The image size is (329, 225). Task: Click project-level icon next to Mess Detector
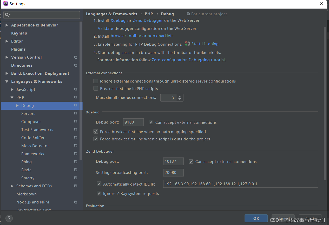pos(76,146)
